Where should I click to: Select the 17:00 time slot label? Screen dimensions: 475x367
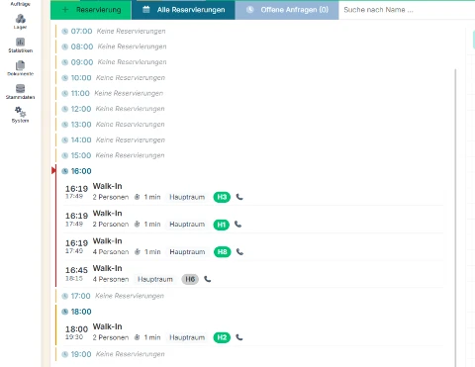coord(80,296)
